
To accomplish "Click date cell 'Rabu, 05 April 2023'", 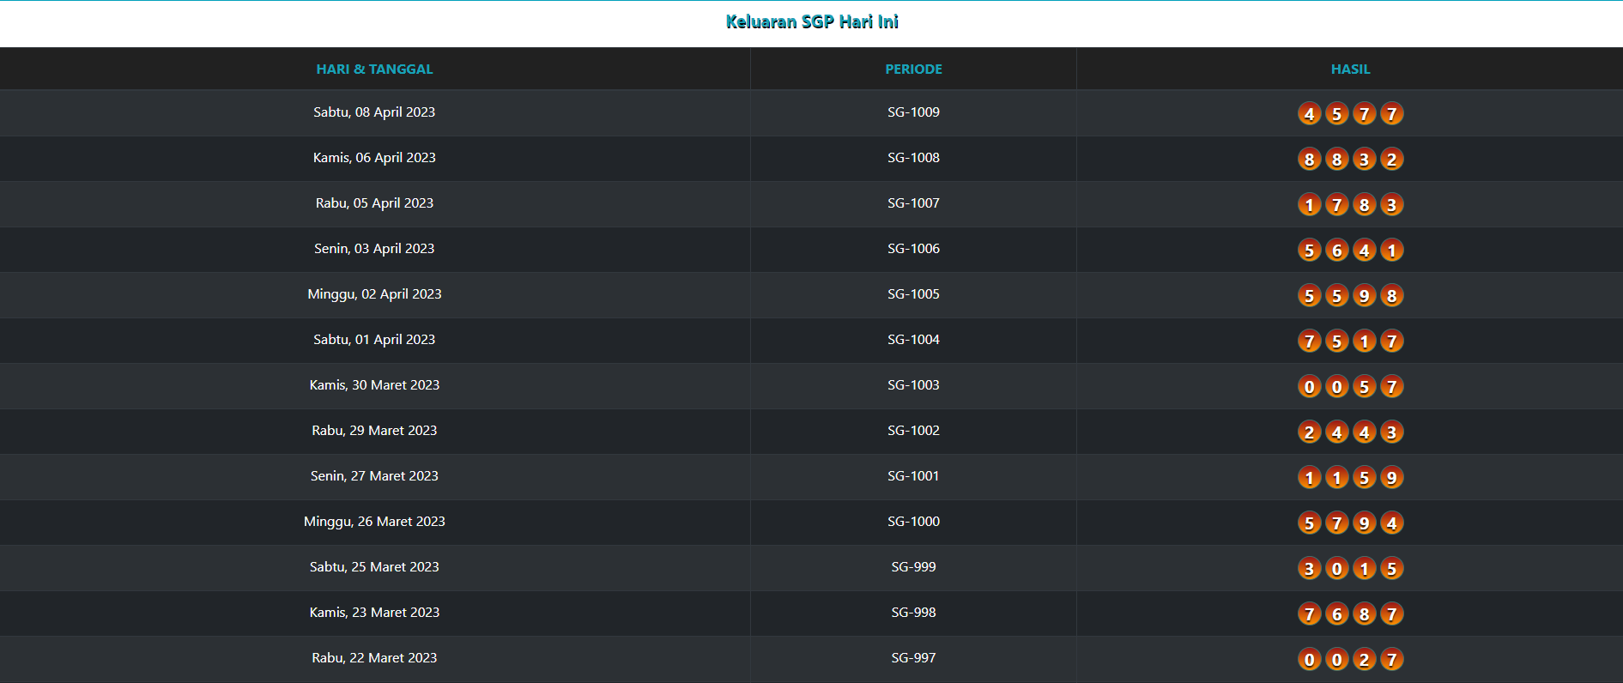I will 374,203.
